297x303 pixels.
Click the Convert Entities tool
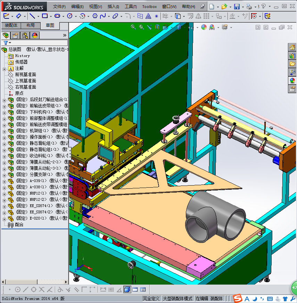[x=178, y=16]
